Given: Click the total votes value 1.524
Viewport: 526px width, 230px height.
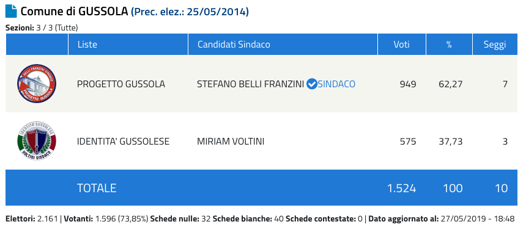Looking at the screenshot, I should click(x=402, y=188).
